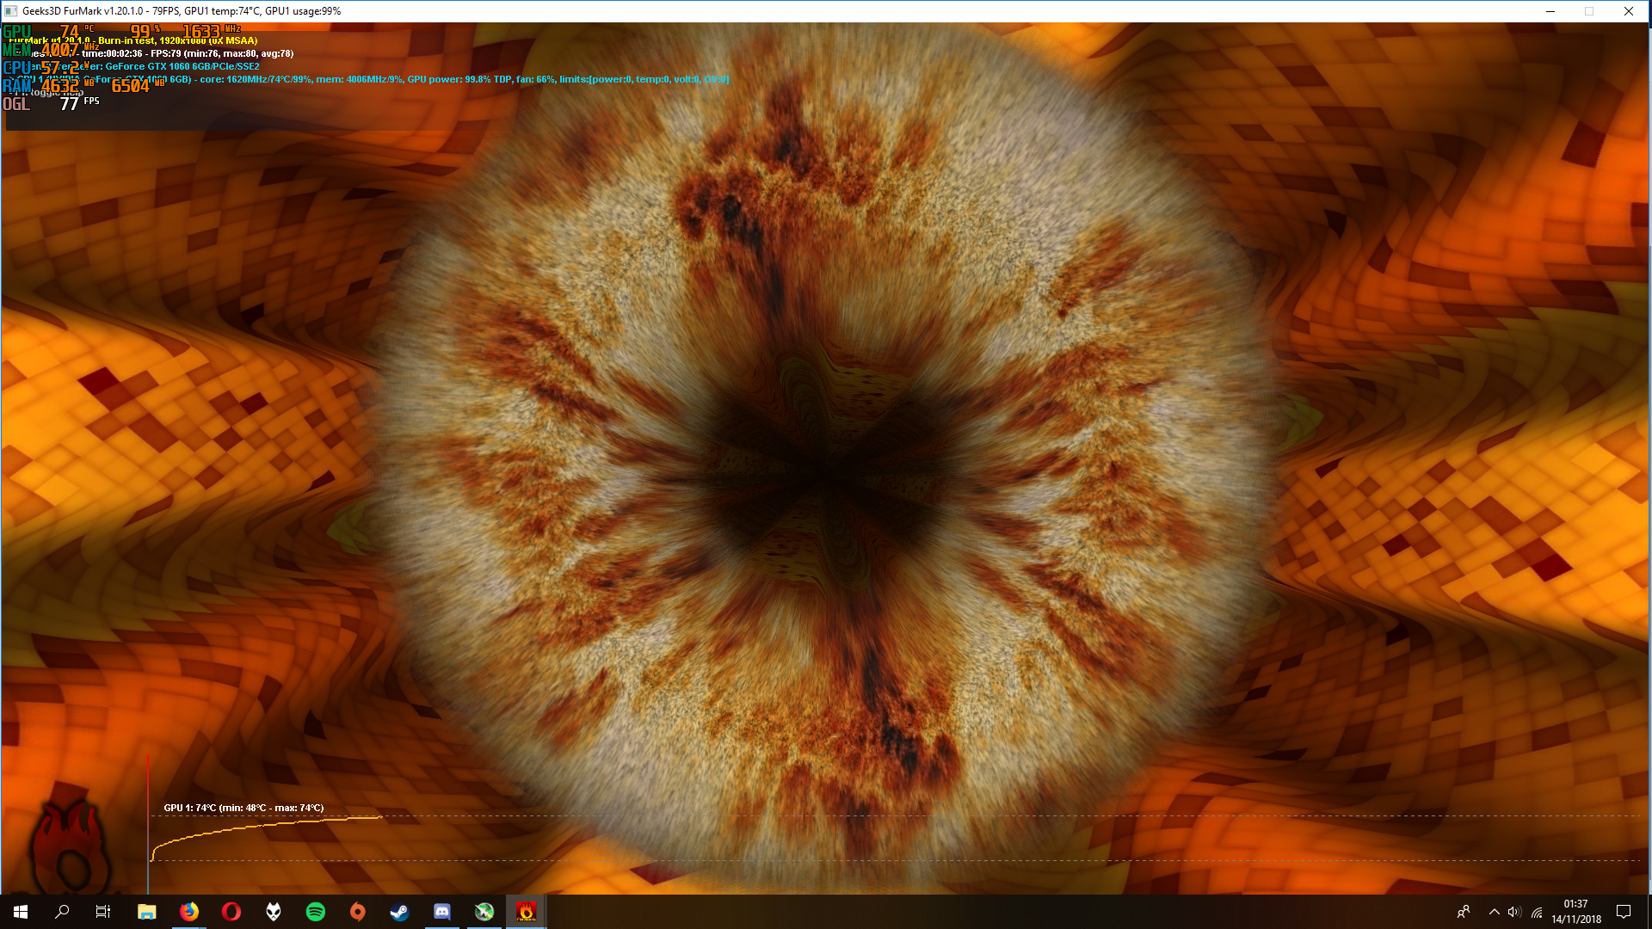Open the volume control in system tray
The width and height of the screenshot is (1652, 929).
coord(1514,912)
